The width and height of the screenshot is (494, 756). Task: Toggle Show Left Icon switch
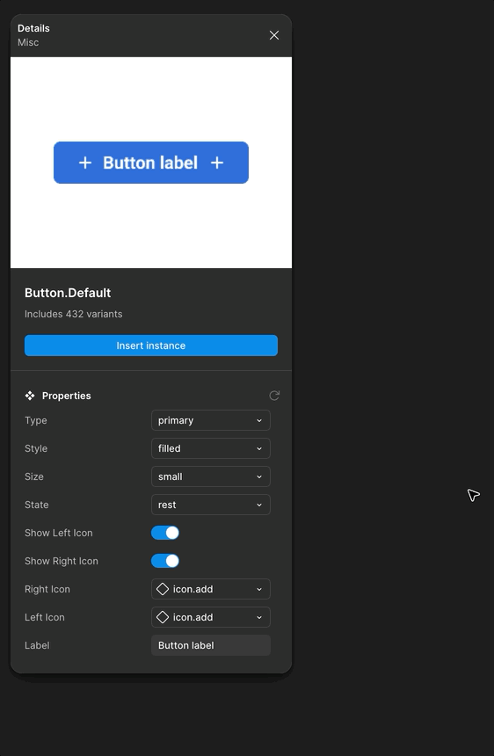(165, 533)
